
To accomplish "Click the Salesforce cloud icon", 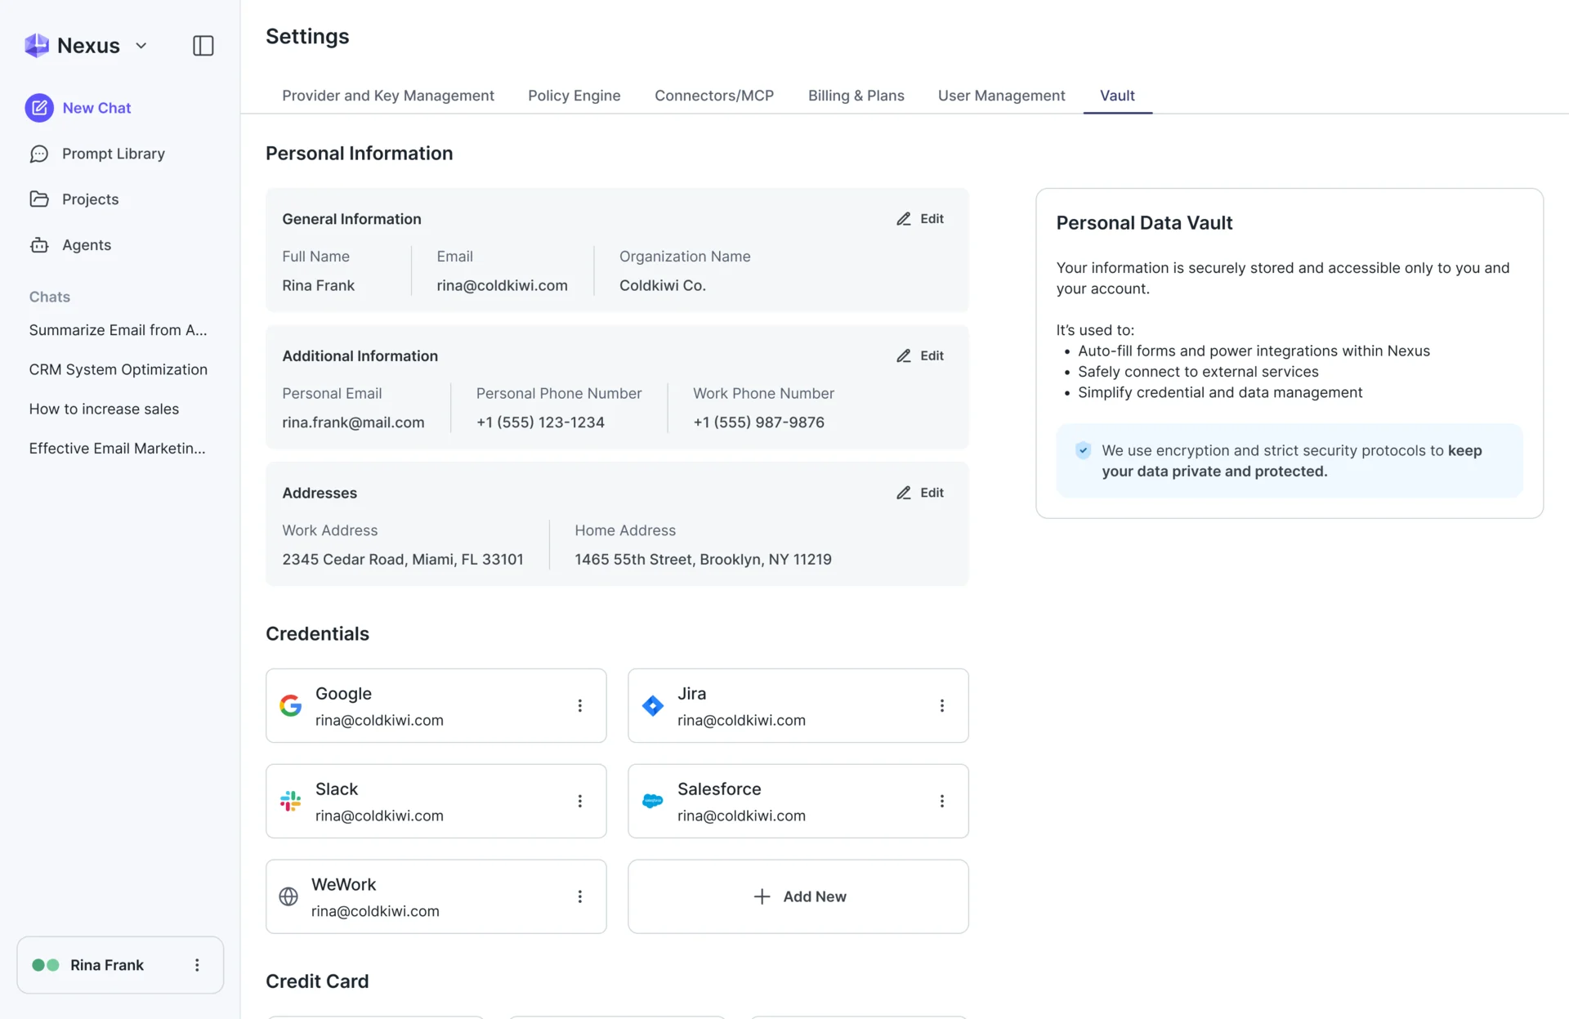I will [x=653, y=801].
